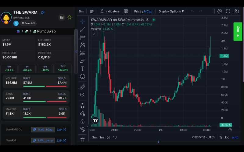
Task: Lock all drawing tools
Action: pos(82,121)
